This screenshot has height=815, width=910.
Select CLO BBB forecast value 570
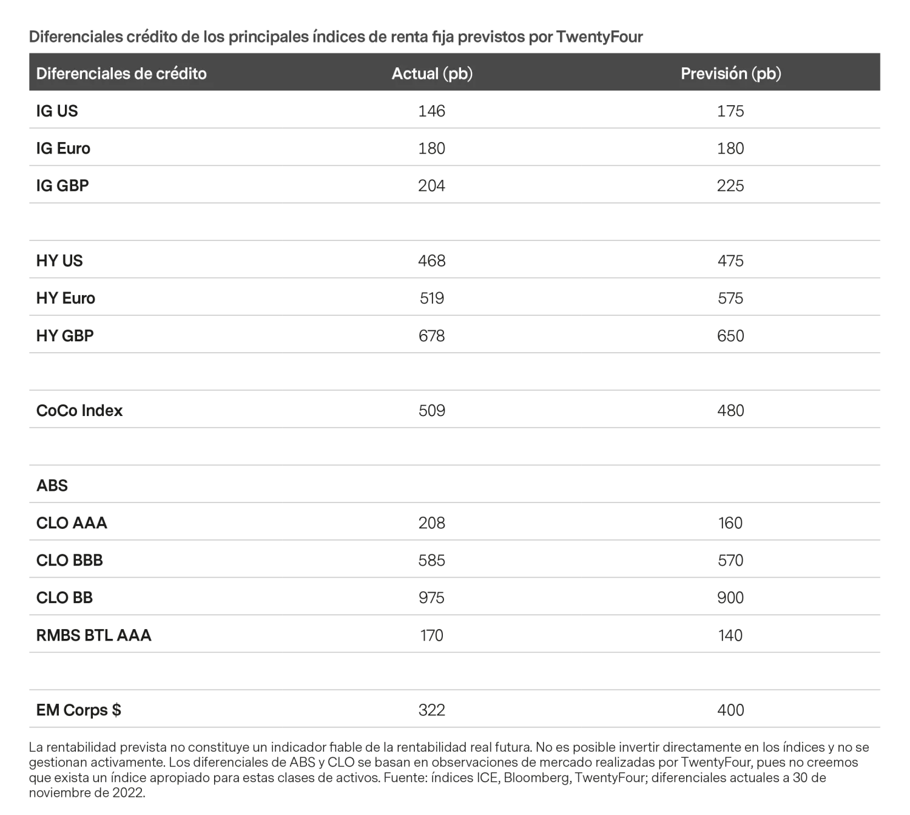coord(730,561)
